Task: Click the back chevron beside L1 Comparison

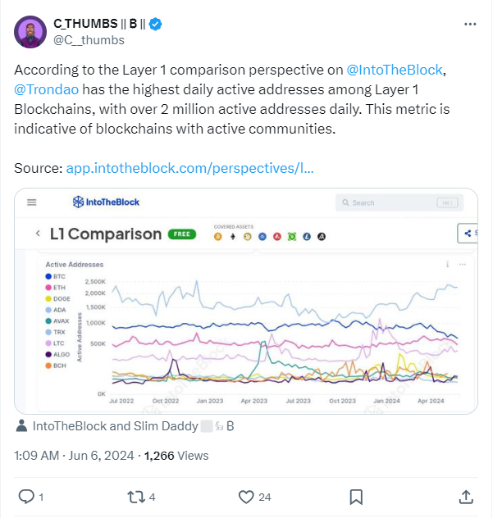Action: click(x=38, y=234)
